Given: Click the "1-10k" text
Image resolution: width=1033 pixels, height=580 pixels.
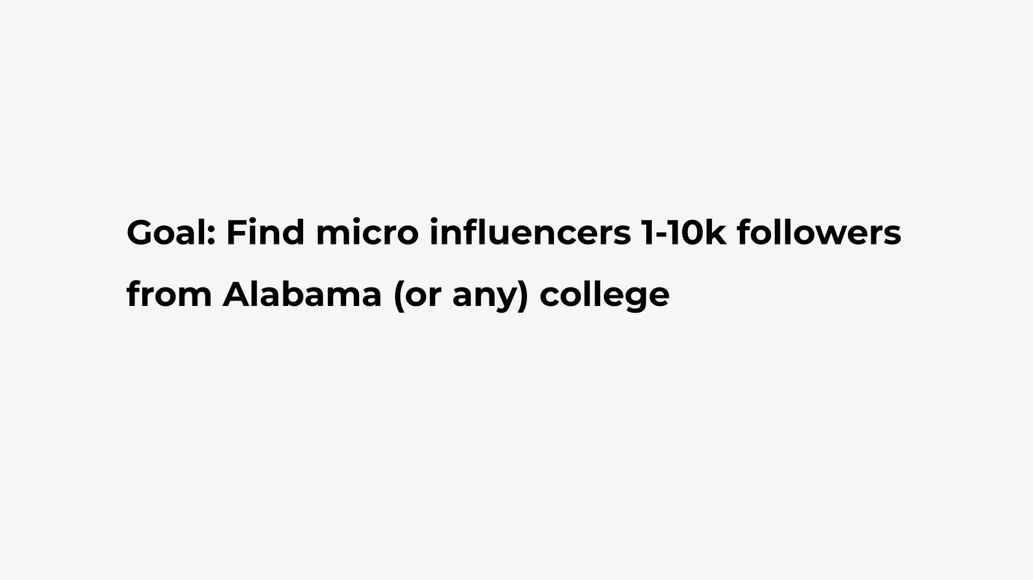Looking at the screenshot, I should (684, 232).
